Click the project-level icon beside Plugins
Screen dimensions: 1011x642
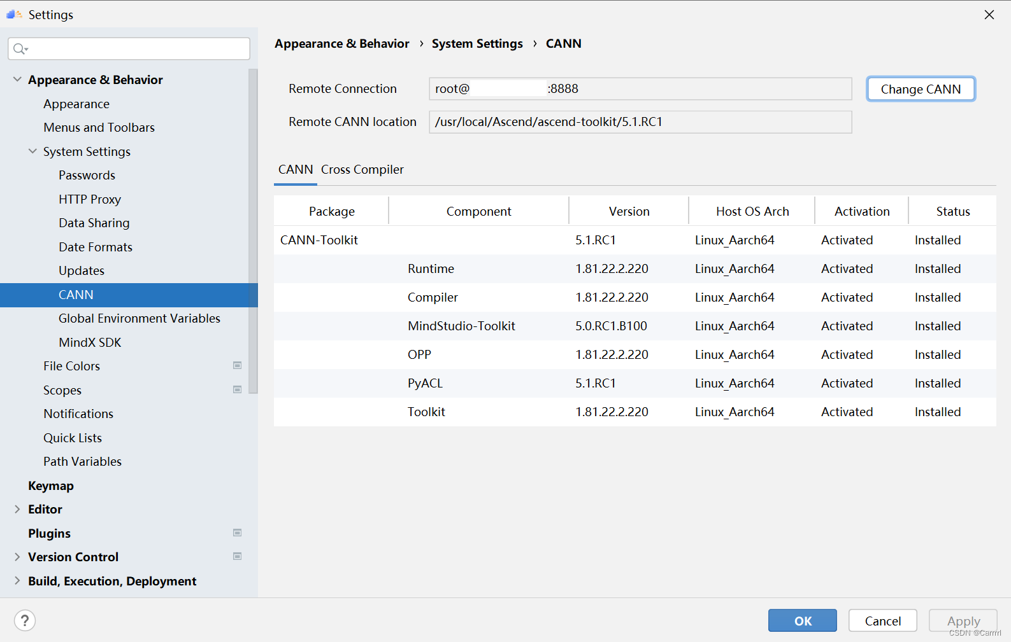click(x=238, y=533)
